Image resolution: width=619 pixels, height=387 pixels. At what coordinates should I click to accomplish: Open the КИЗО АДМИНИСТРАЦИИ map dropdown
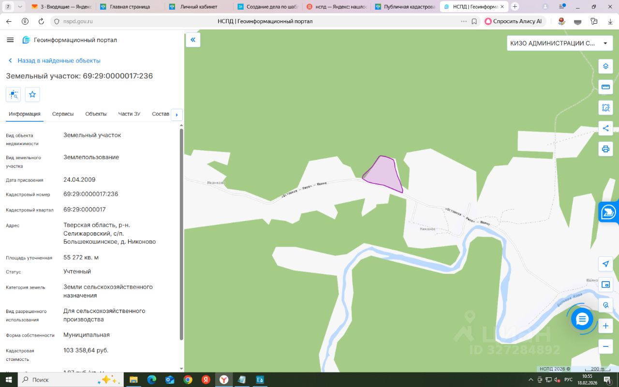click(x=559, y=43)
